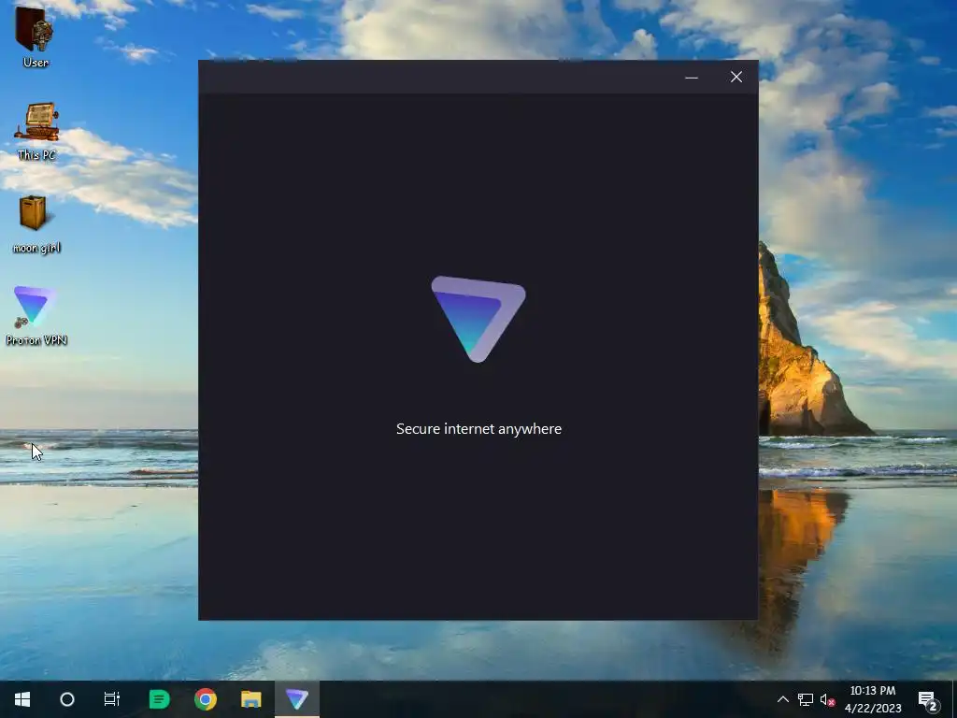Open the clock showing 10:13 PM
The image size is (957, 718).
(x=873, y=699)
